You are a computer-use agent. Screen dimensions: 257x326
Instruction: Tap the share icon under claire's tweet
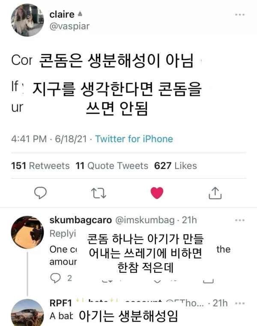pos(215,193)
